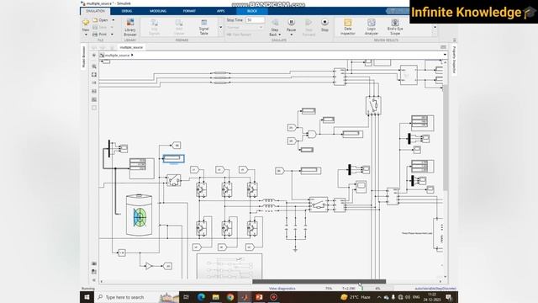Switch to the SIMULATION tab

point(95,11)
